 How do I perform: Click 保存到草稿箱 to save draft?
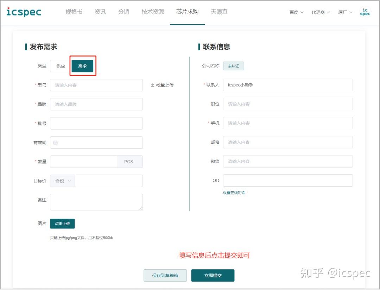[x=165, y=276]
